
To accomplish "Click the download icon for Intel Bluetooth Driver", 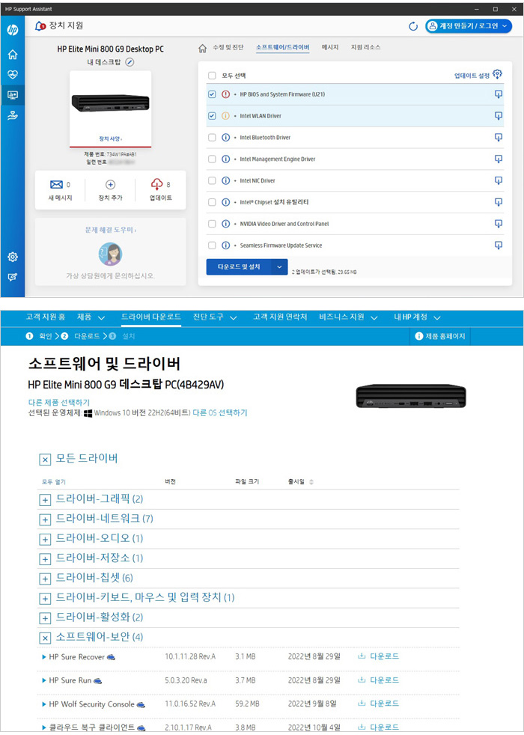I will [499, 137].
